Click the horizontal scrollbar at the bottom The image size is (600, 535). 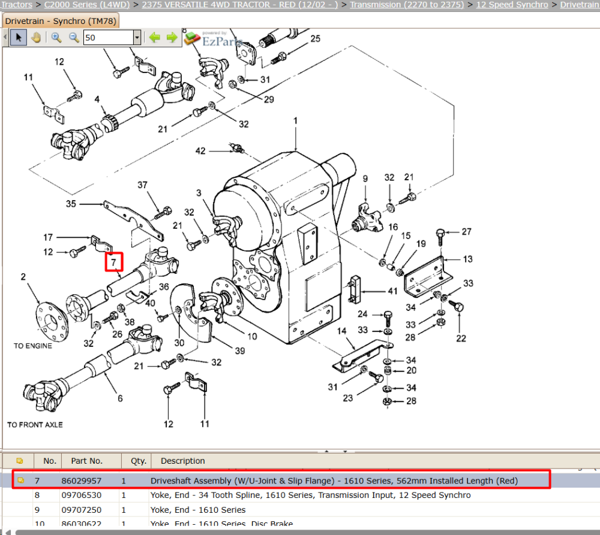[x=307, y=532]
